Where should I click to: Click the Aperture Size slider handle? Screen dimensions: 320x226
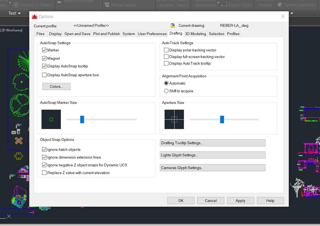222,119
